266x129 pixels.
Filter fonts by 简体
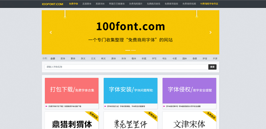(63, 59)
